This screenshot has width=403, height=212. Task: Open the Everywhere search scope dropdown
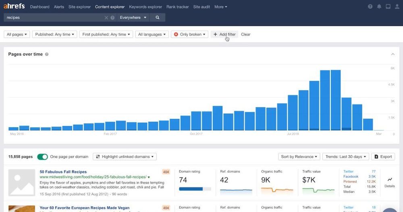point(133,17)
